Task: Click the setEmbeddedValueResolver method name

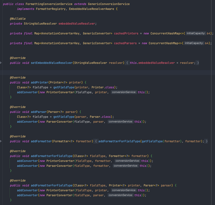Action: pos(52,63)
